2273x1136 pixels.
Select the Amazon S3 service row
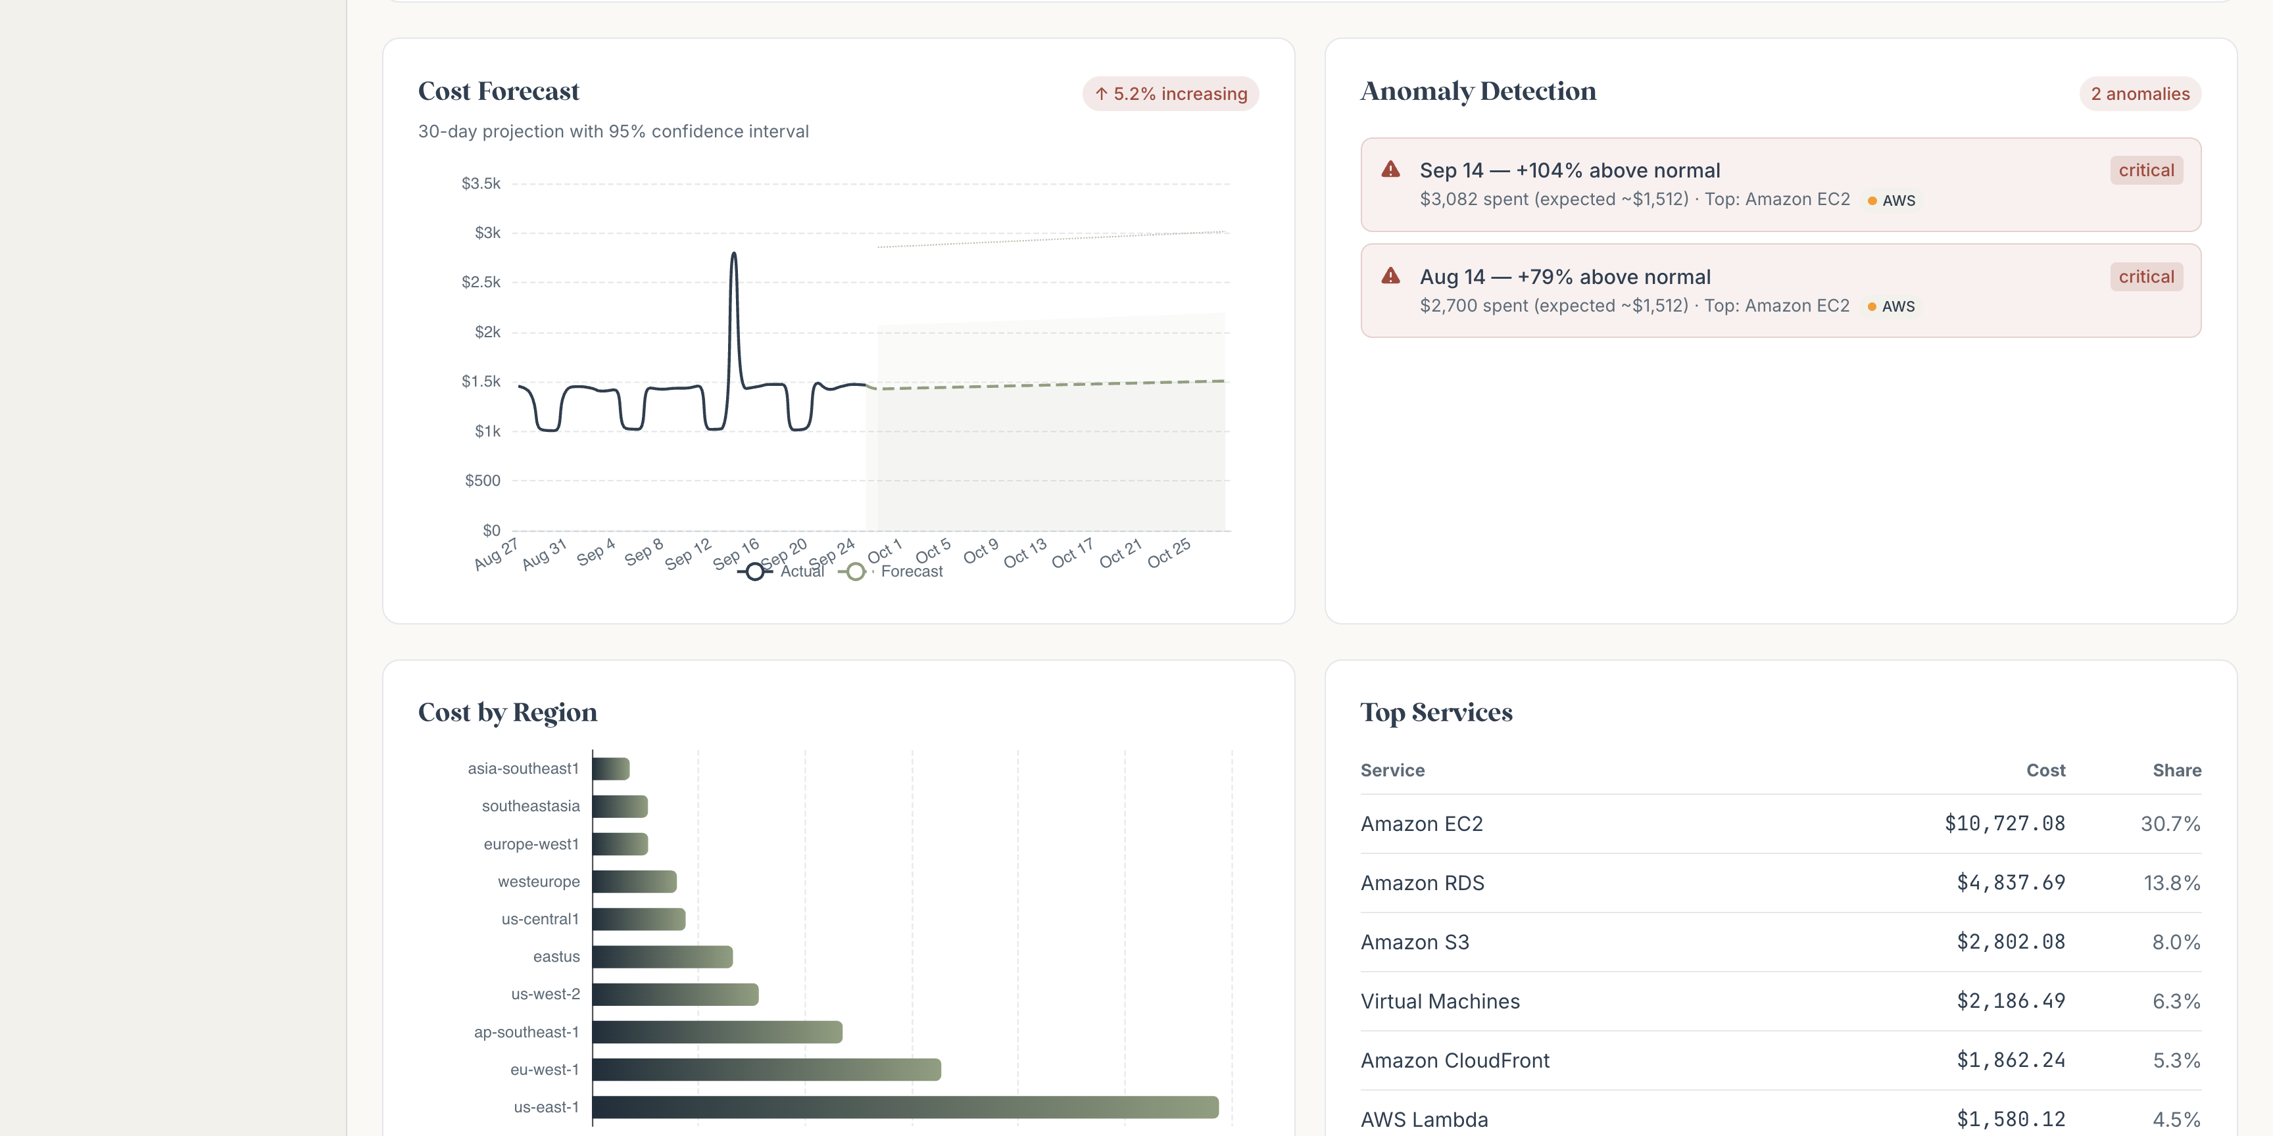tap(1780, 942)
